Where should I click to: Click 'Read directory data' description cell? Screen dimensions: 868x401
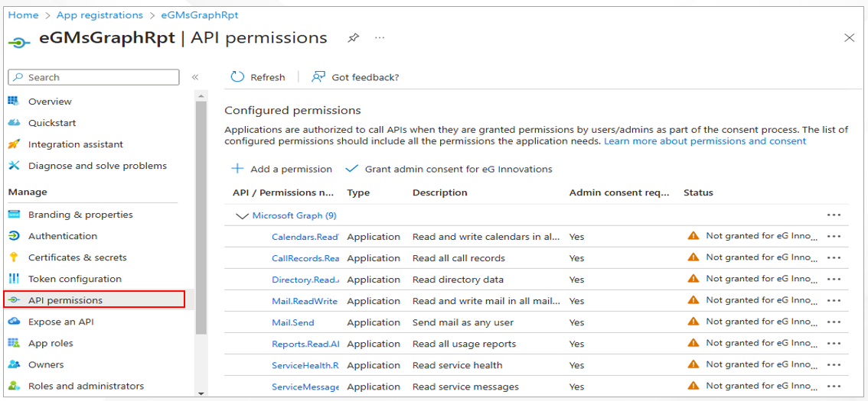click(458, 280)
